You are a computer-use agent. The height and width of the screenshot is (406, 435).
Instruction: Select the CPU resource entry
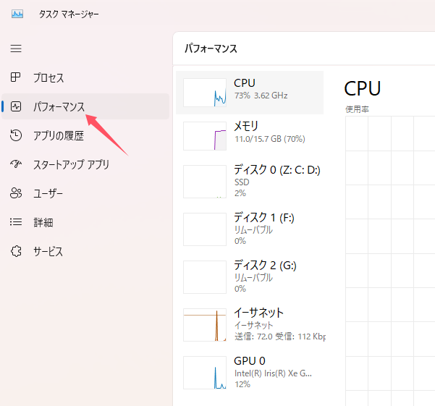coord(250,93)
